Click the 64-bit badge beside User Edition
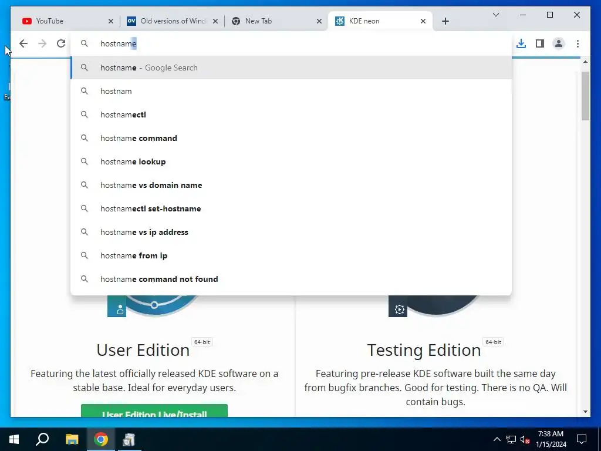 tap(202, 342)
